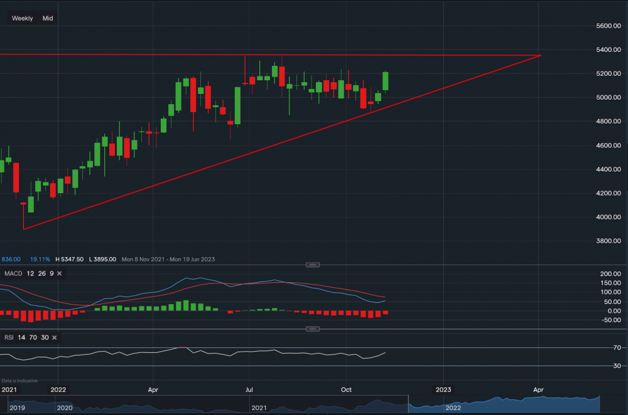Screen dimensions: 628x415
Task: Click the latest green candlestick
Action: coord(385,80)
